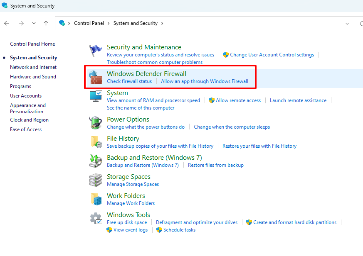Open Work Folders heading
The image size is (363, 256).
tap(126, 196)
